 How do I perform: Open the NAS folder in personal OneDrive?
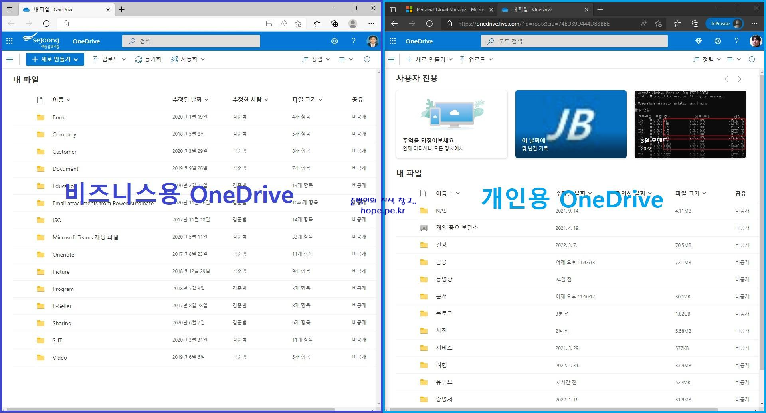(x=441, y=211)
